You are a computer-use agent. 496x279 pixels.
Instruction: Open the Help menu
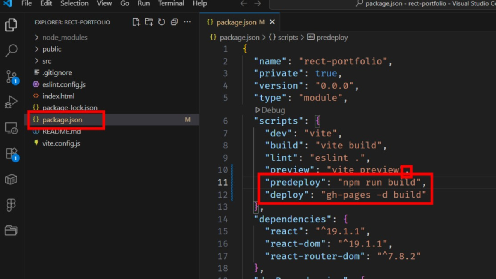coord(200,3)
